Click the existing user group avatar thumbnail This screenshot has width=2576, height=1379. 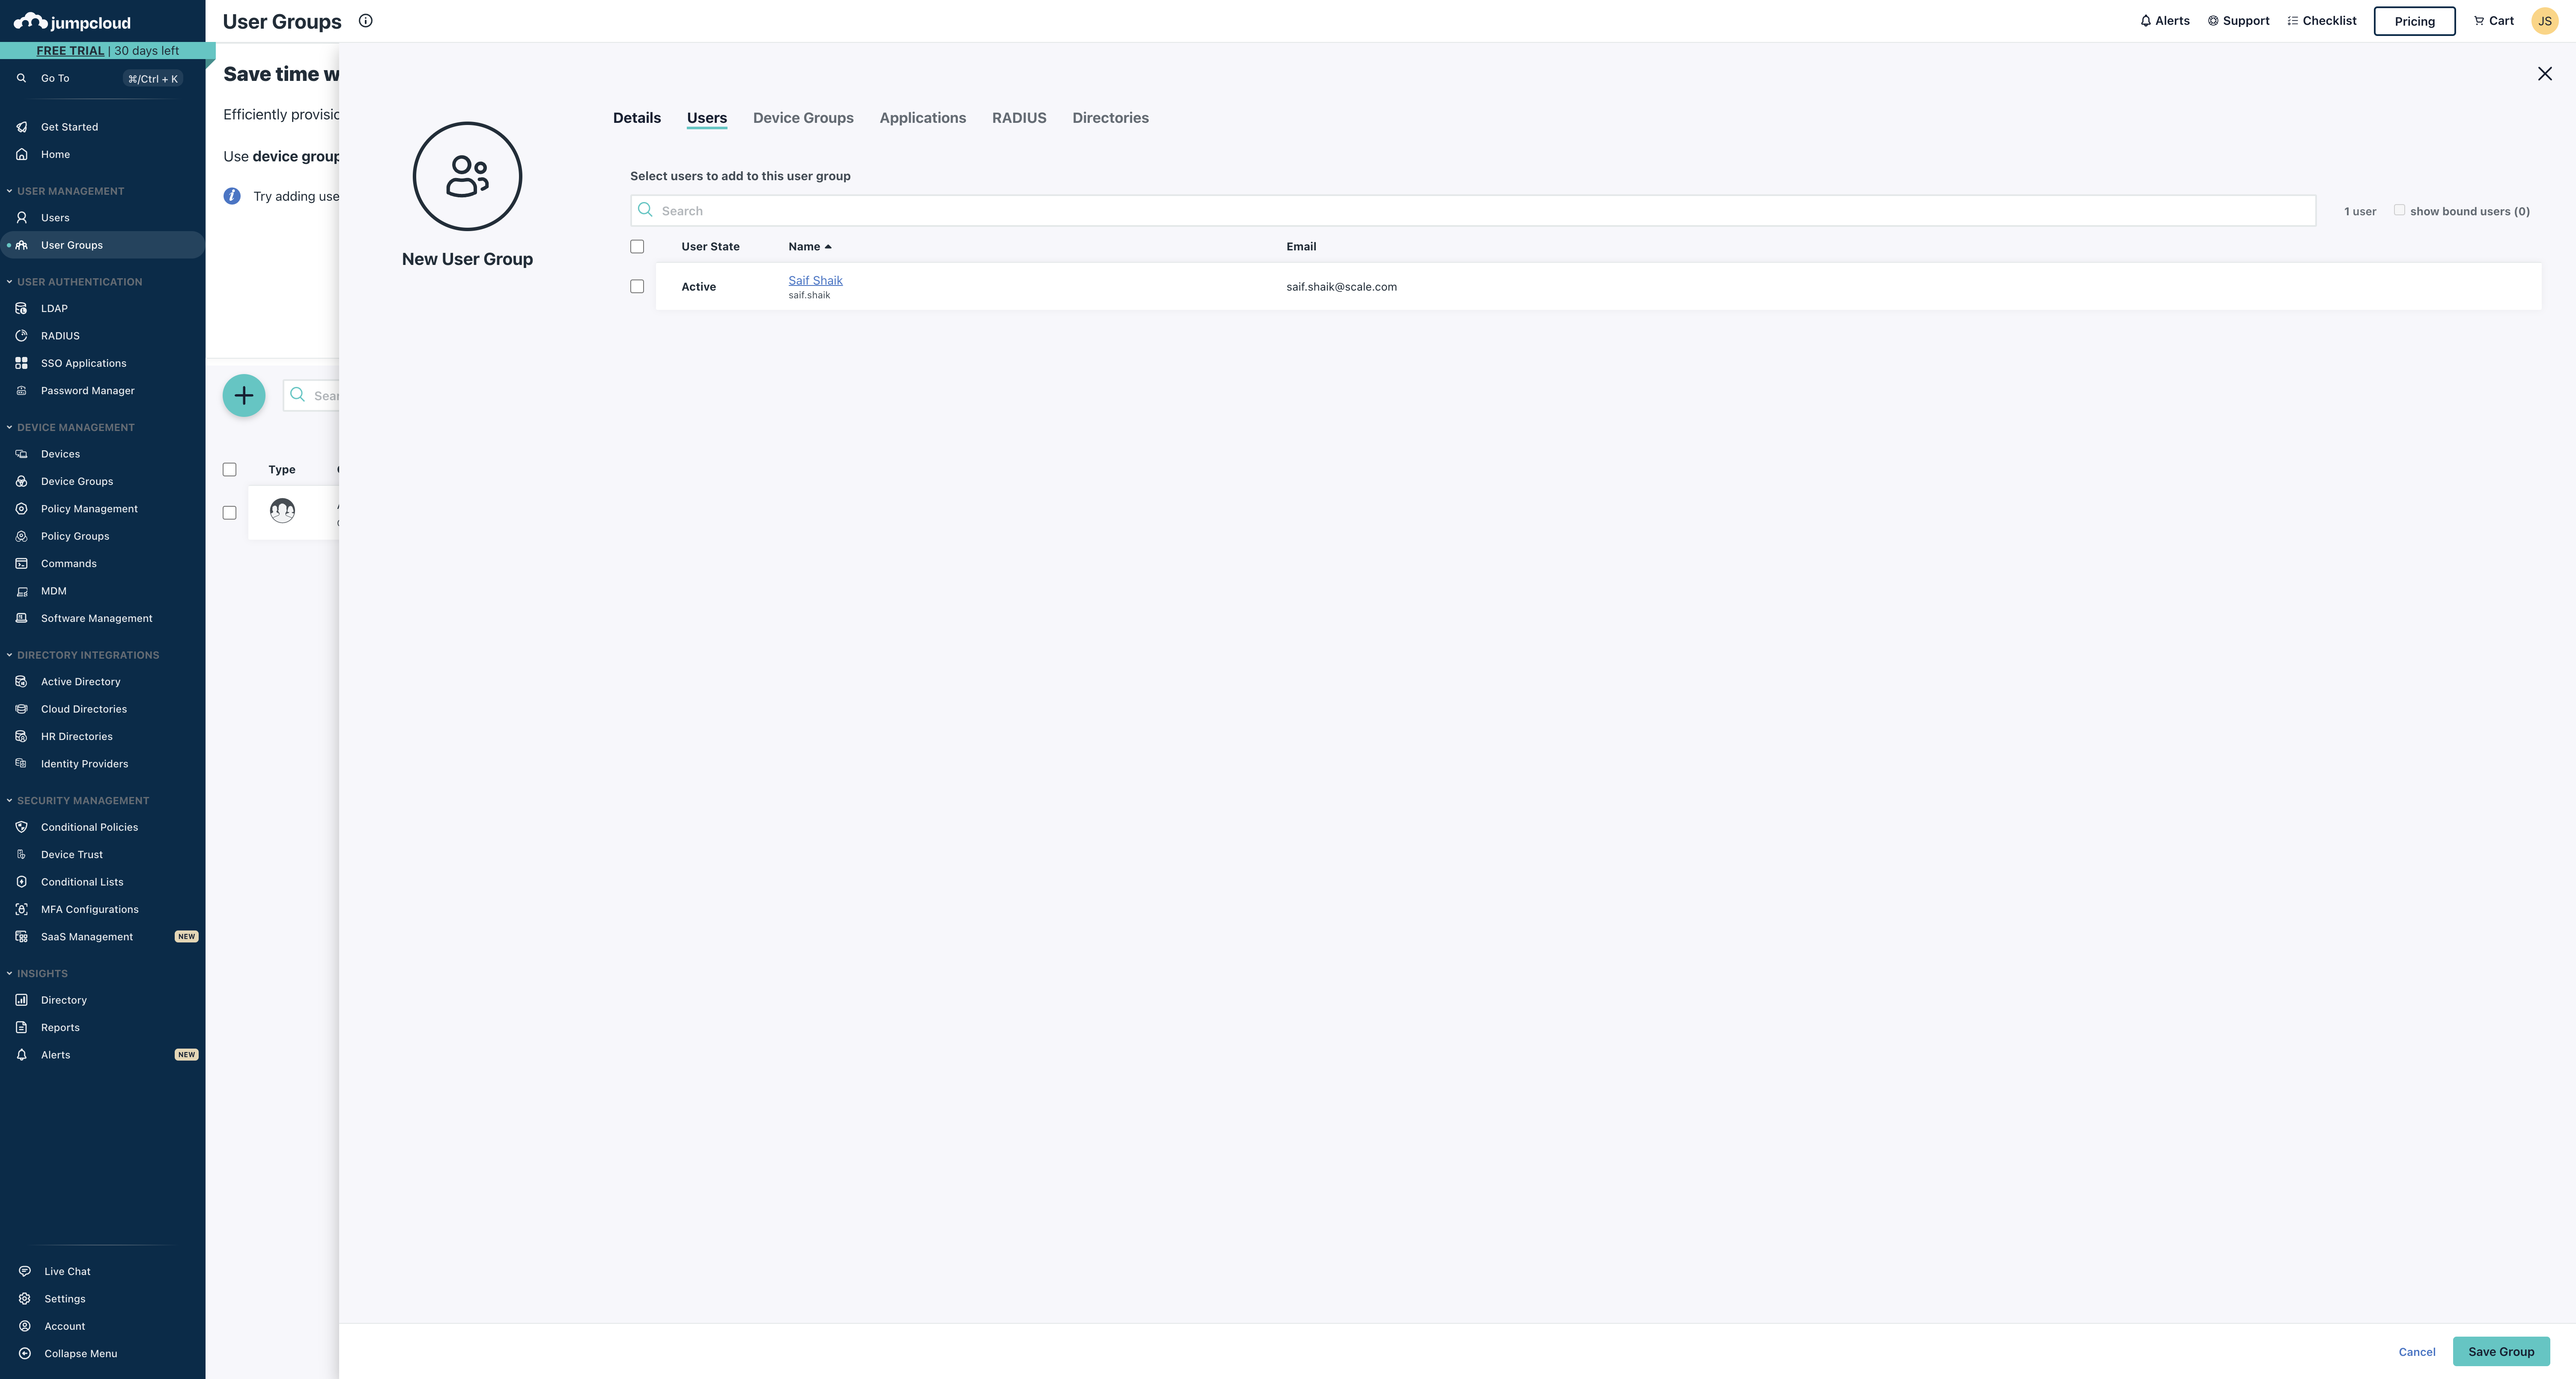click(x=283, y=511)
